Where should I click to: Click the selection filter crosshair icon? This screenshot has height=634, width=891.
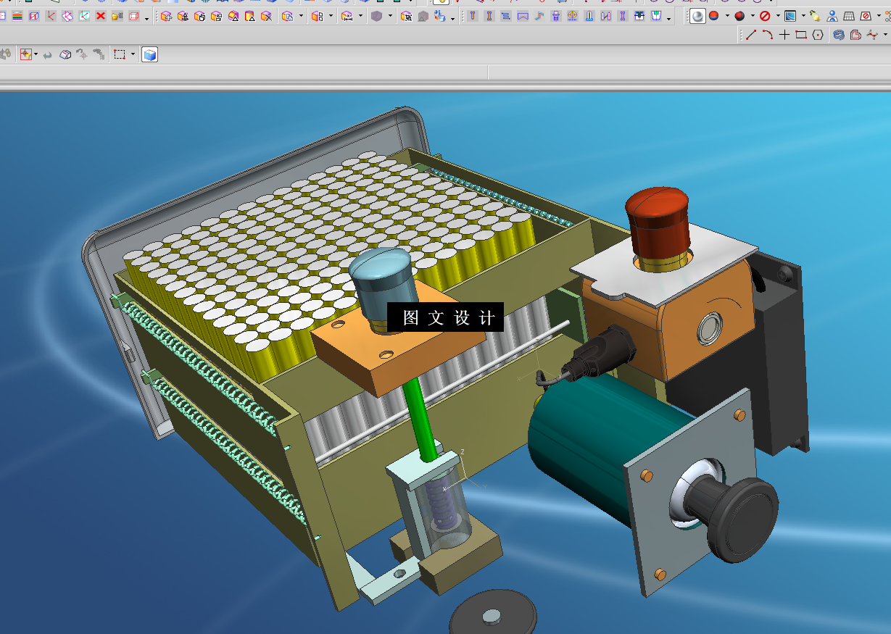pos(26,54)
